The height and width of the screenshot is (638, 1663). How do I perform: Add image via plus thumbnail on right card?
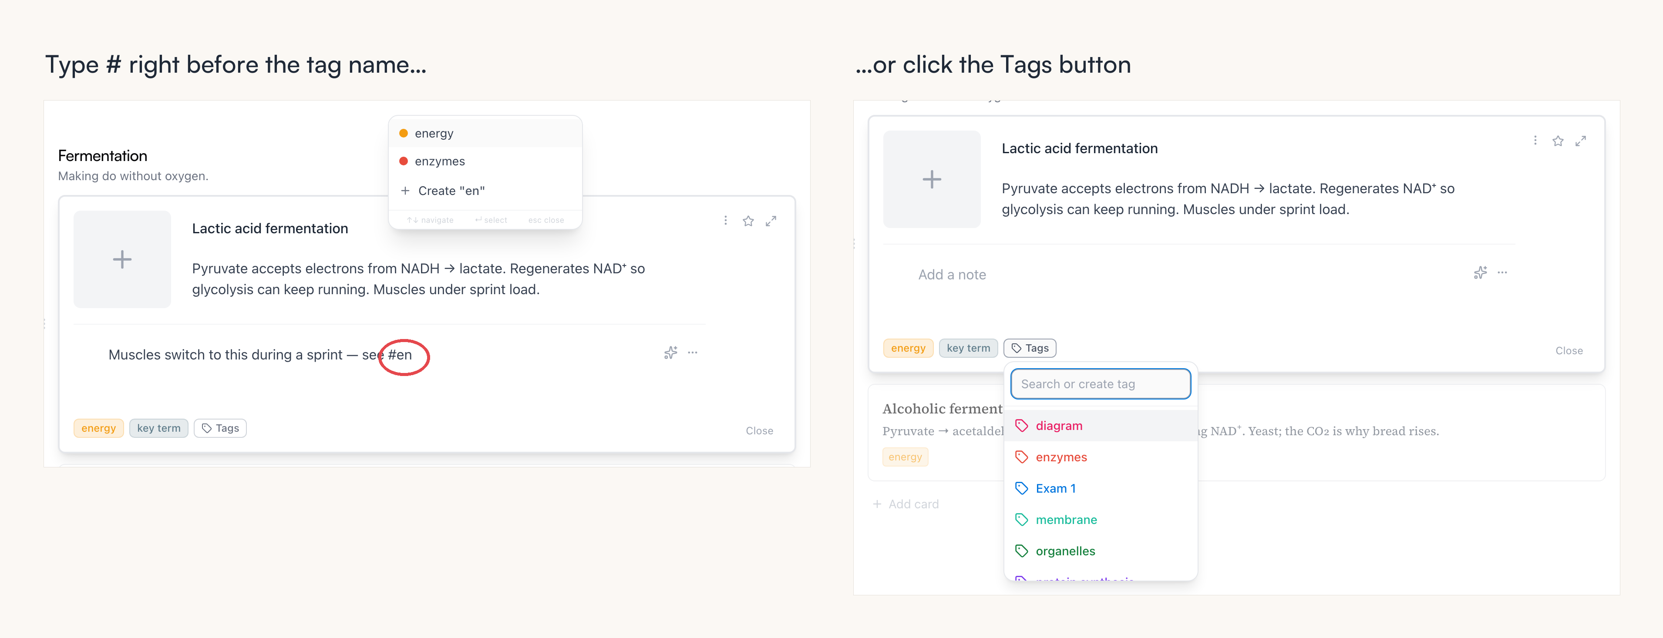coord(932,179)
